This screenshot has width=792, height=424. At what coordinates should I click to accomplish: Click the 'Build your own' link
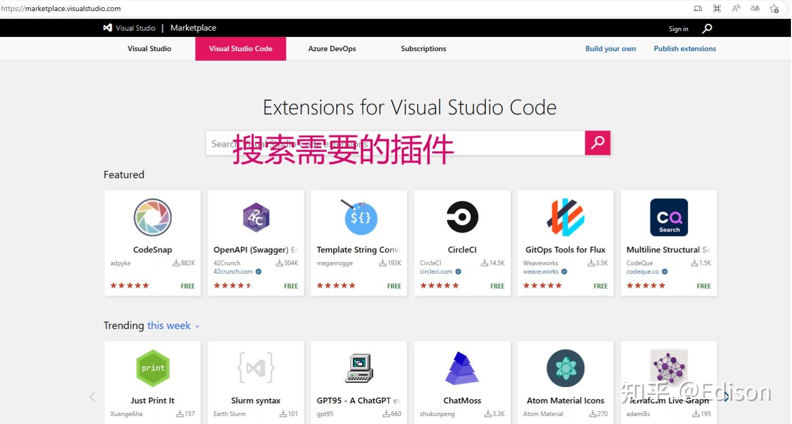(x=611, y=49)
